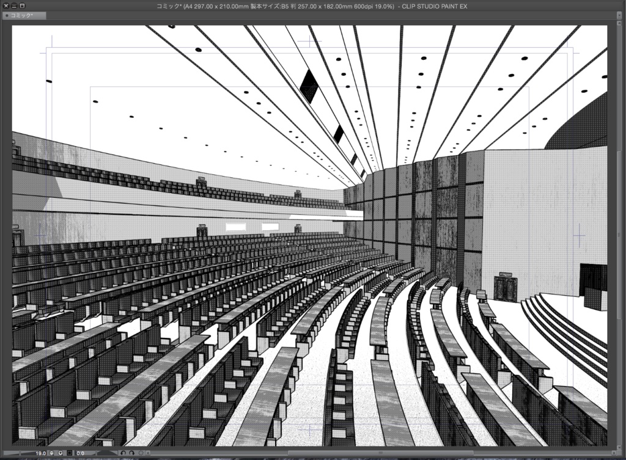The height and width of the screenshot is (460, 626).
Task: Click the zoom scale slider showing 19.0
Action: point(24,453)
